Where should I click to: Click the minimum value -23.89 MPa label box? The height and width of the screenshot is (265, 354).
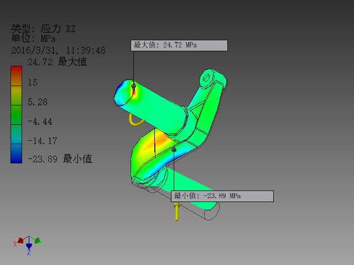point(222,197)
